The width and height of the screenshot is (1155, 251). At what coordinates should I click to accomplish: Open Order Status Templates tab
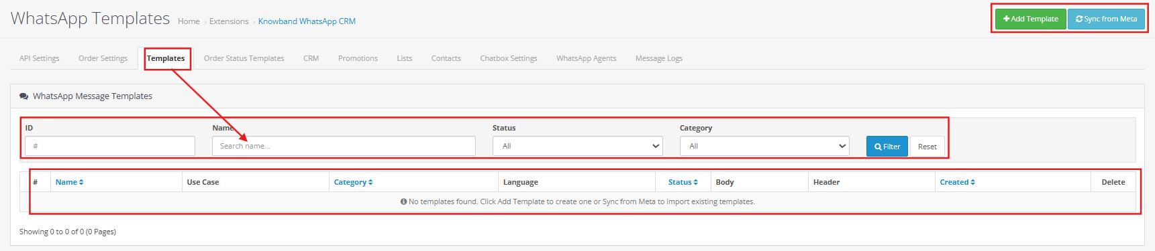pos(244,58)
